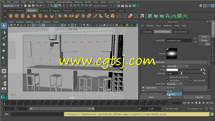Image resolution: width=215 pixels, height=121 pixels.
Task: Choose Quadratic from decay list
Action: click(174, 94)
